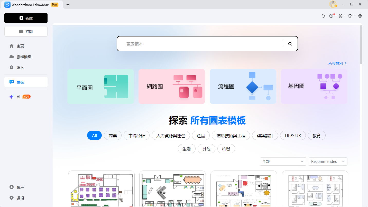Open the apps grid icon menu
The width and height of the screenshot is (368, 207).
coord(341,16)
